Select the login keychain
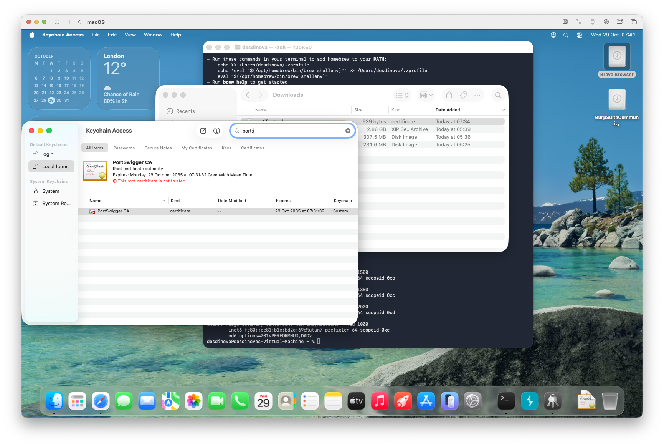The width and height of the screenshot is (664, 446). pos(48,154)
